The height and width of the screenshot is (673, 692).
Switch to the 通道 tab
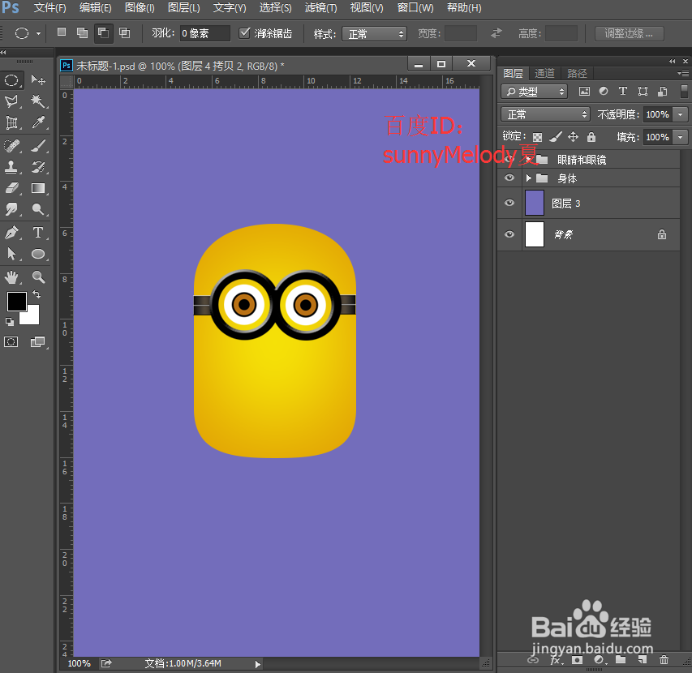(544, 73)
